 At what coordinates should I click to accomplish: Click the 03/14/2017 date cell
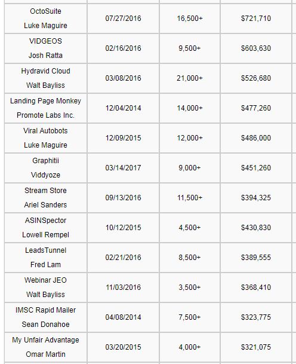point(123,168)
